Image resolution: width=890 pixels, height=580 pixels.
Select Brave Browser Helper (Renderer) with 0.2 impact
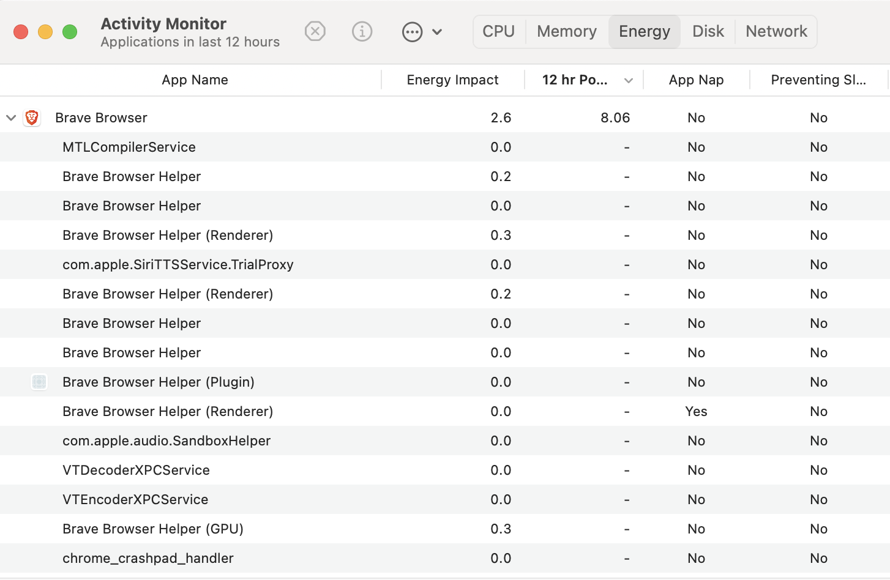(445, 294)
